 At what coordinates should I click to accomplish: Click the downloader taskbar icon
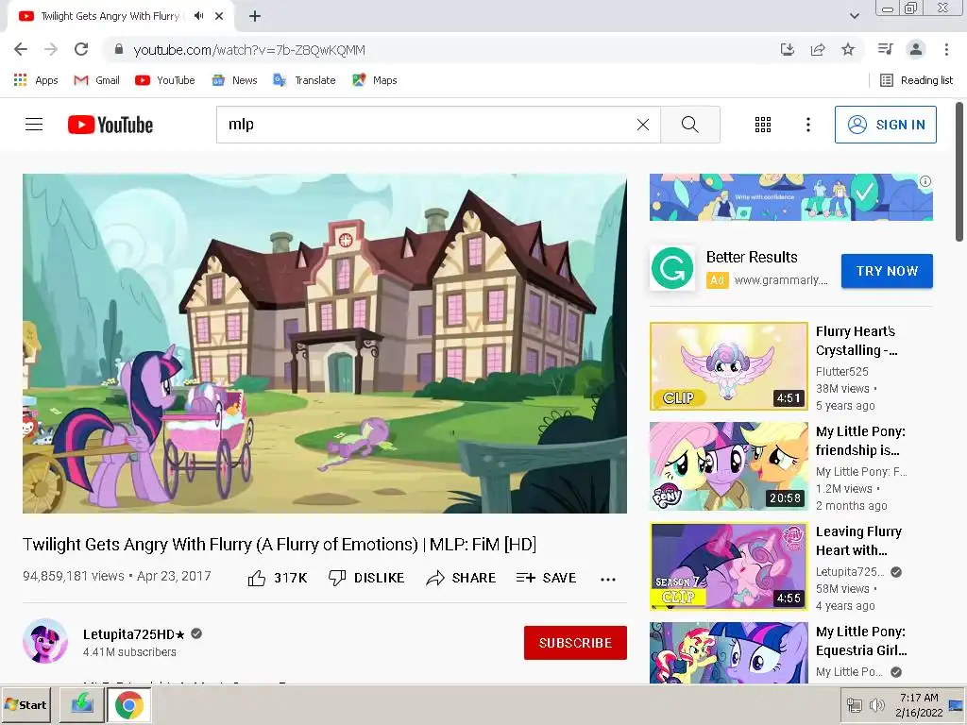(81, 704)
